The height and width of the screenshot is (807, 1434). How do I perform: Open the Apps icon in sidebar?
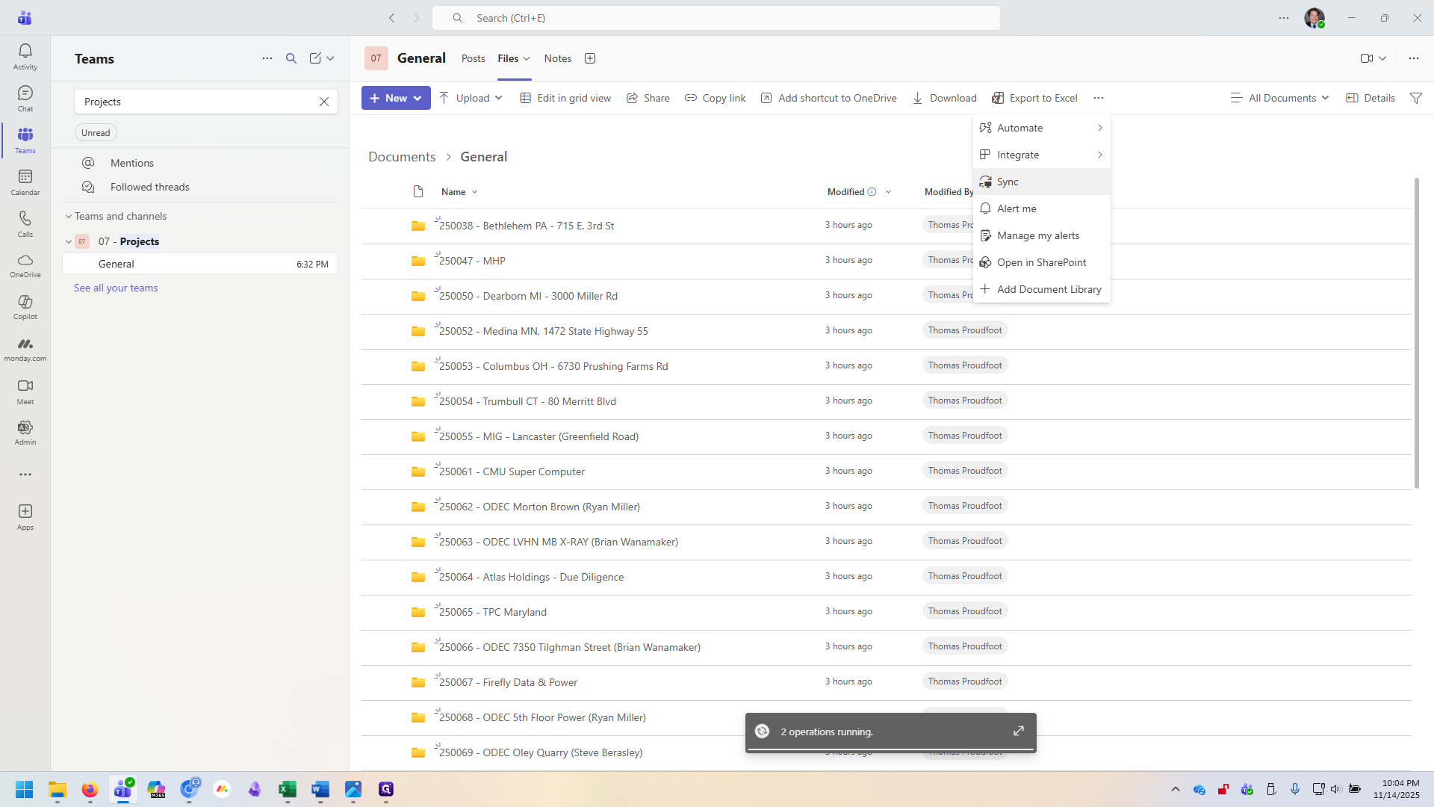25,516
